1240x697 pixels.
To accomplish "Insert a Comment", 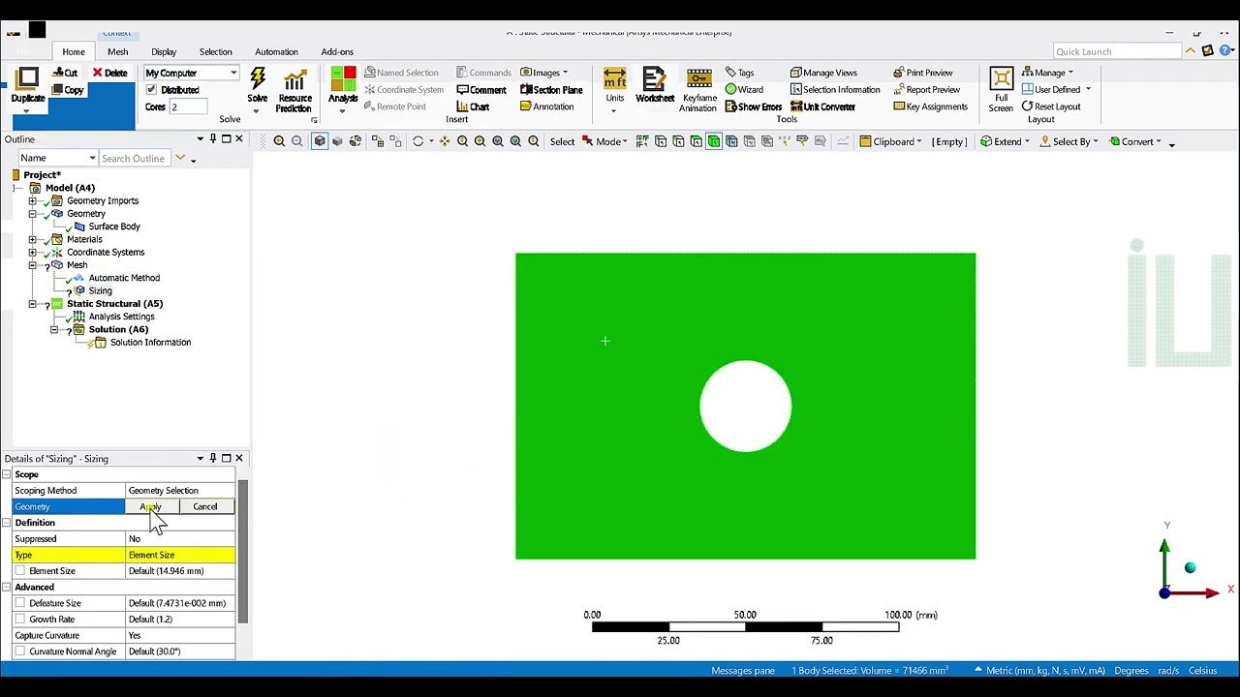I will (481, 90).
